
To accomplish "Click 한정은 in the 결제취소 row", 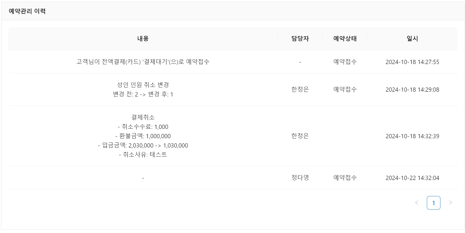I will coord(300,136).
